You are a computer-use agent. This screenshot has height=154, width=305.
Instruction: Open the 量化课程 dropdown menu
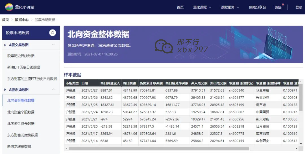click(202, 7)
